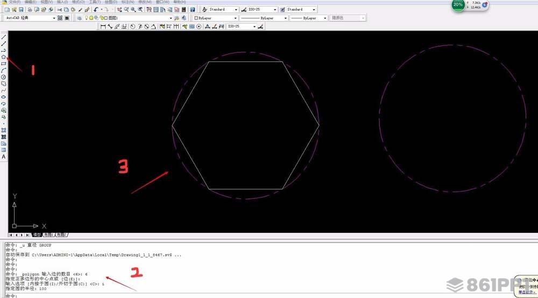This screenshot has height=298, width=538.
Task: Select the Spline tool
Action: (x=3, y=91)
